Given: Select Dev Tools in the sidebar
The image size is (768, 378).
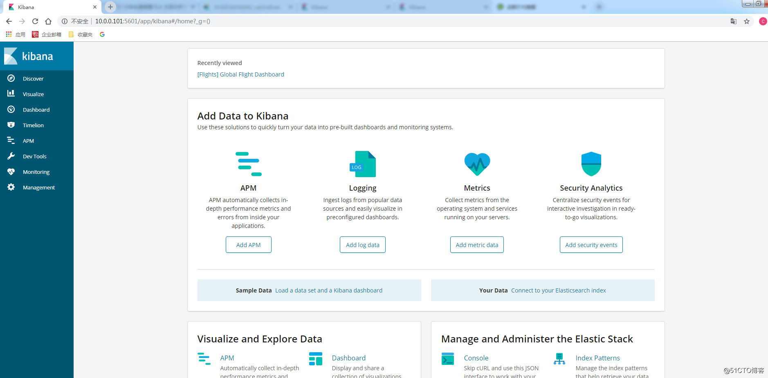Looking at the screenshot, I should click(34, 156).
